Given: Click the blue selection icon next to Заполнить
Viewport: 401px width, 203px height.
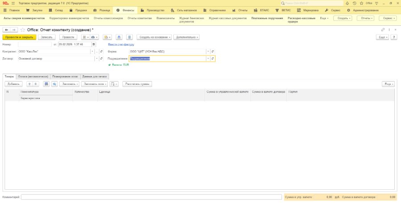Looking at the screenshot, I should pos(54,84).
